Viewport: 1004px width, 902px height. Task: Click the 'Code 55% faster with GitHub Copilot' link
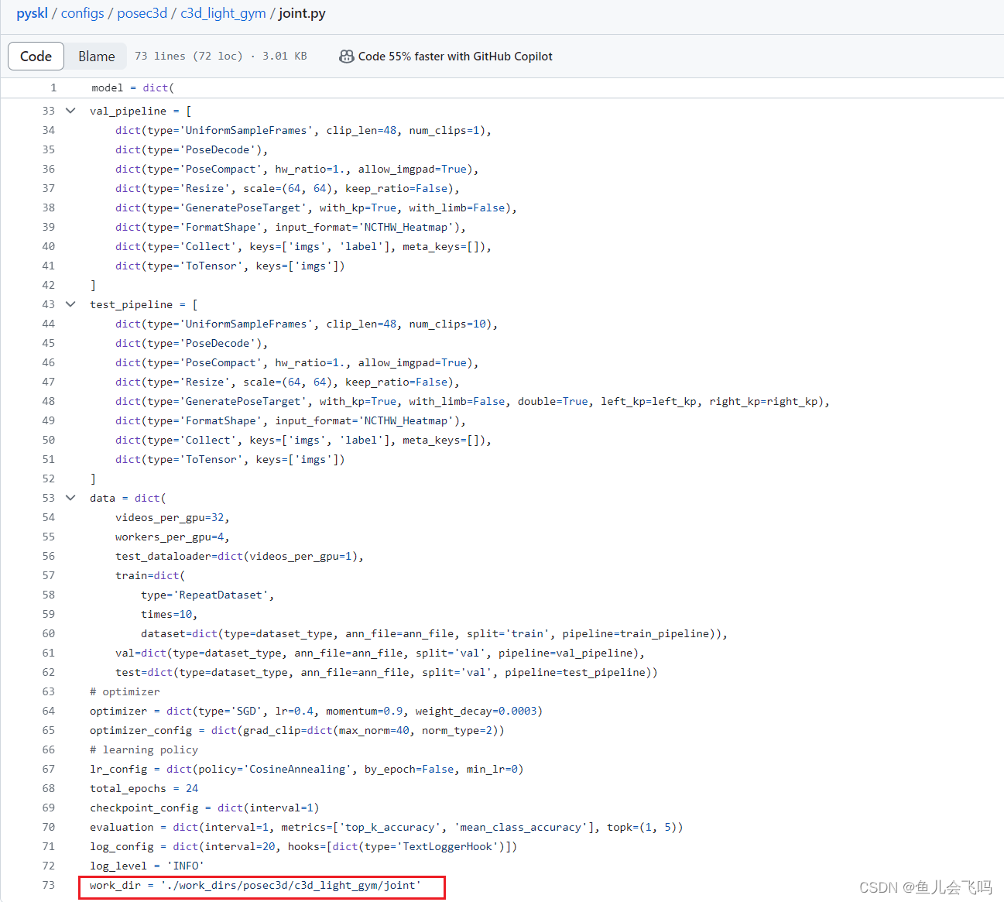pos(456,56)
